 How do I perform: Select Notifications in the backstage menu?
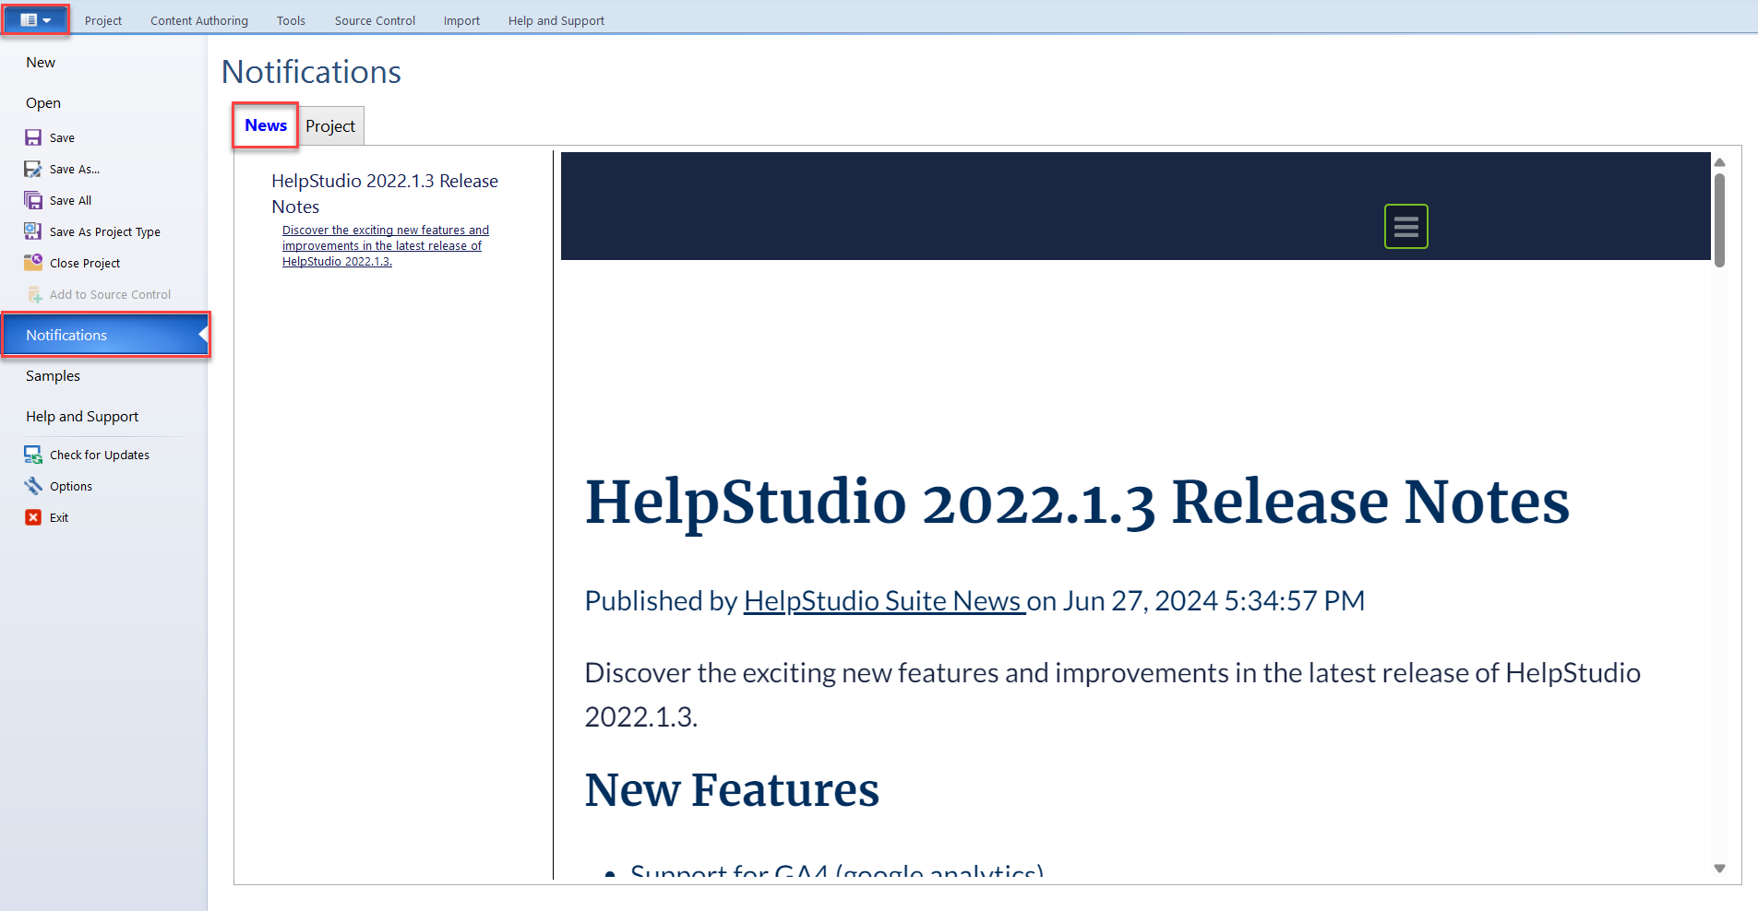pos(104,335)
